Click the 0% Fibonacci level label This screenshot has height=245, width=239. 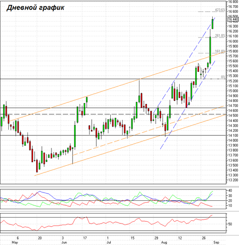tap(223, 77)
